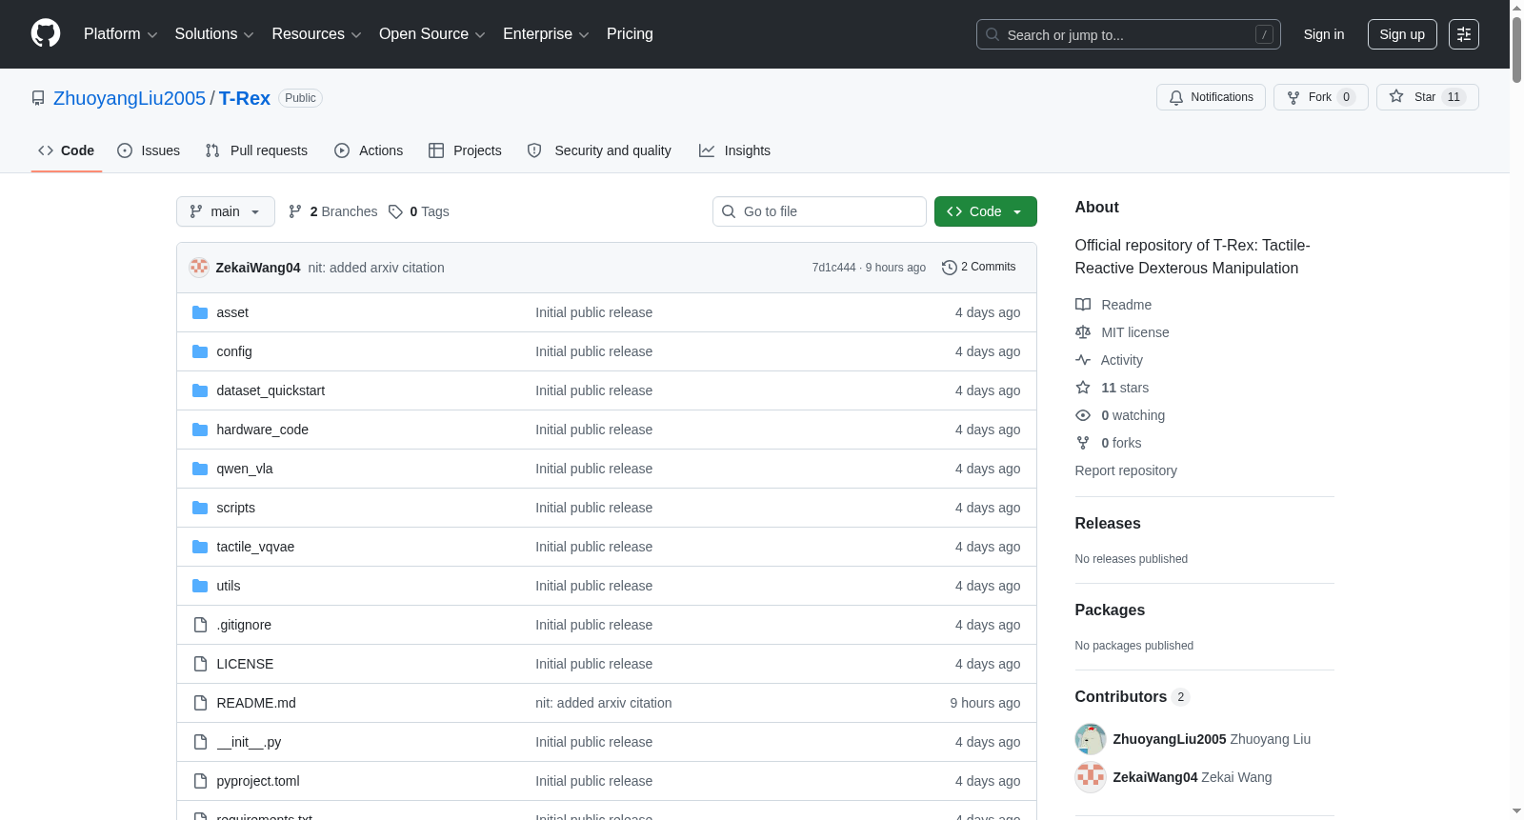Open ZhuoyangLiu2005 owner profile link
Screen dimensions: 1524x820
coord(130,98)
